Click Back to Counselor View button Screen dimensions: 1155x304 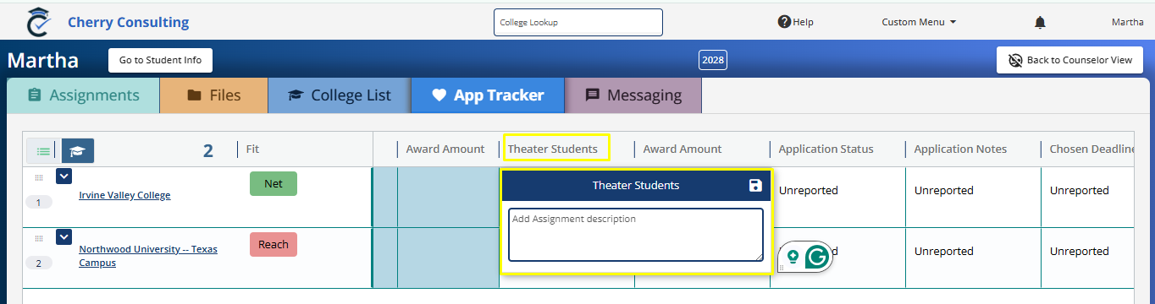coord(1070,60)
